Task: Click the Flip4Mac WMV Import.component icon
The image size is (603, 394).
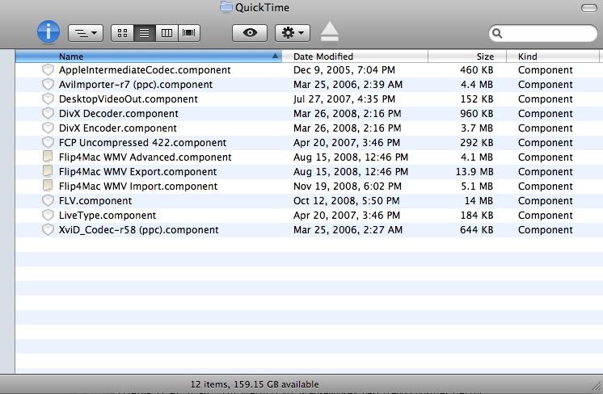Action: pyautogui.click(x=48, y=186)
